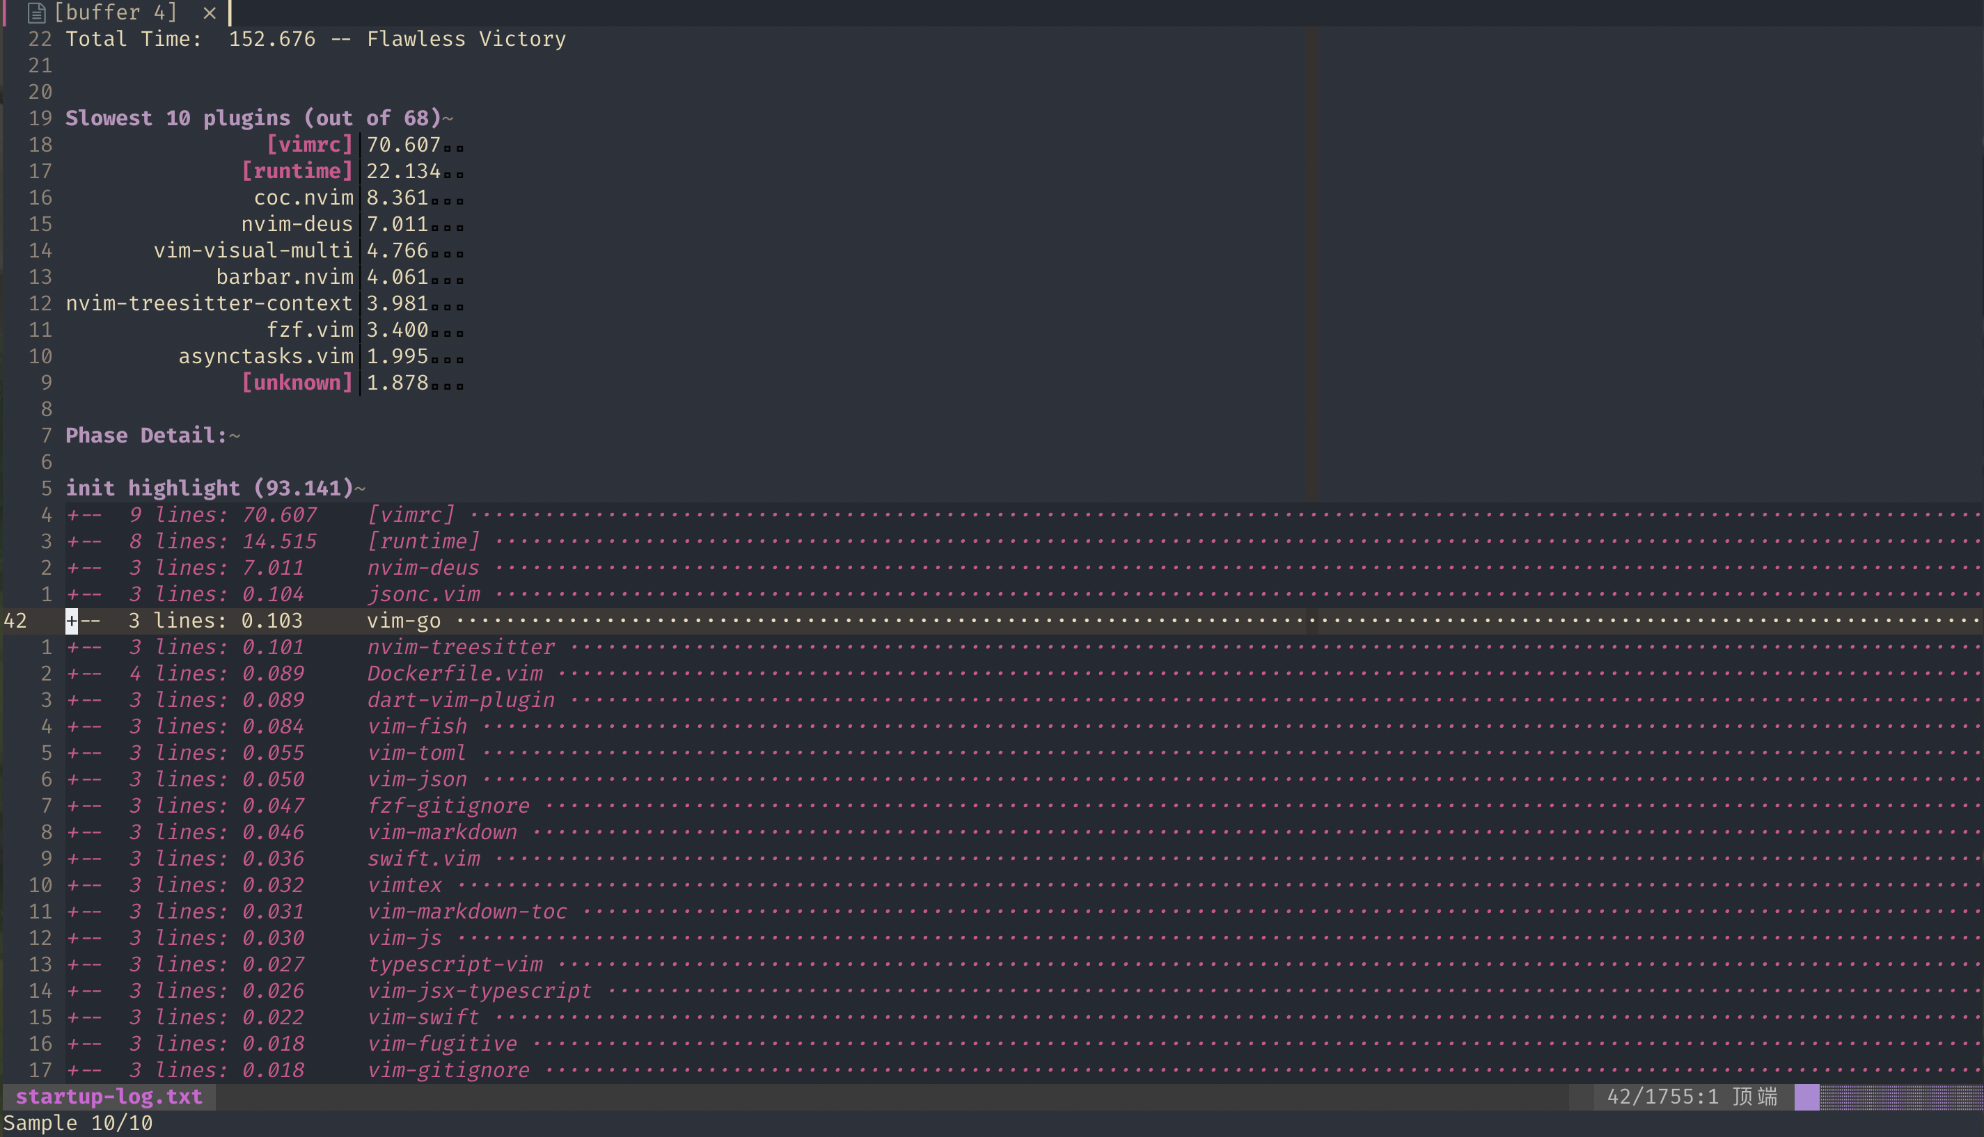Screen dimensions: 1984x1137
Task: Unfold the vim-fugitive entry
Action: pos(72,1044)
